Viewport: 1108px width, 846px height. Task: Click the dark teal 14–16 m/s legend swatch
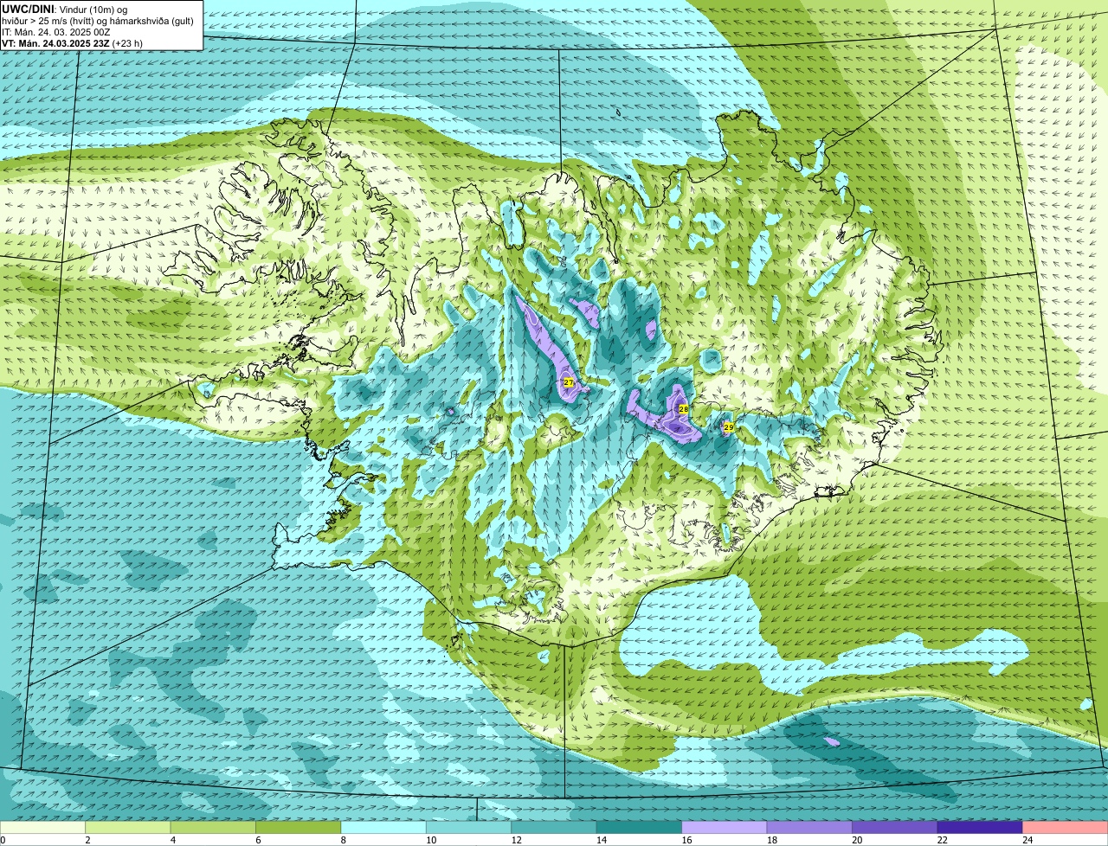640,827
